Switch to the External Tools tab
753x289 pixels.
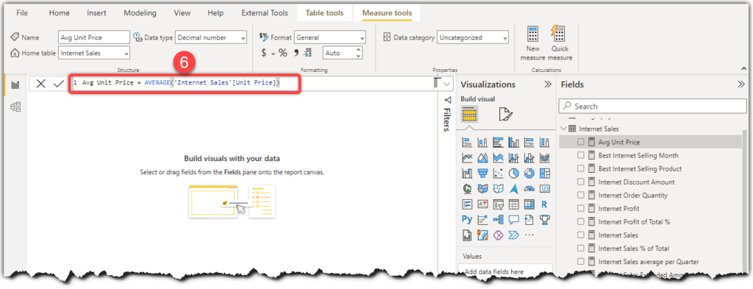tap(265, 13)
